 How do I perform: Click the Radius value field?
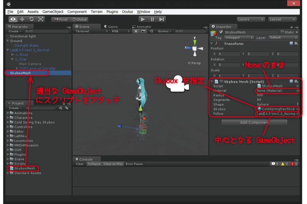coord(277,95)
